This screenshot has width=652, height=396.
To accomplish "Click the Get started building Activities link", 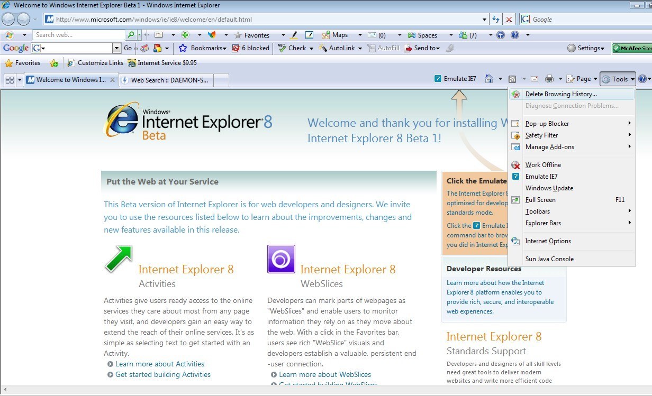I will point(163,374).
